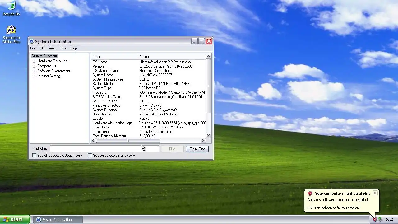
Task: Click the horizontal scrollbar left arrow
Action: tap(93, 141)
